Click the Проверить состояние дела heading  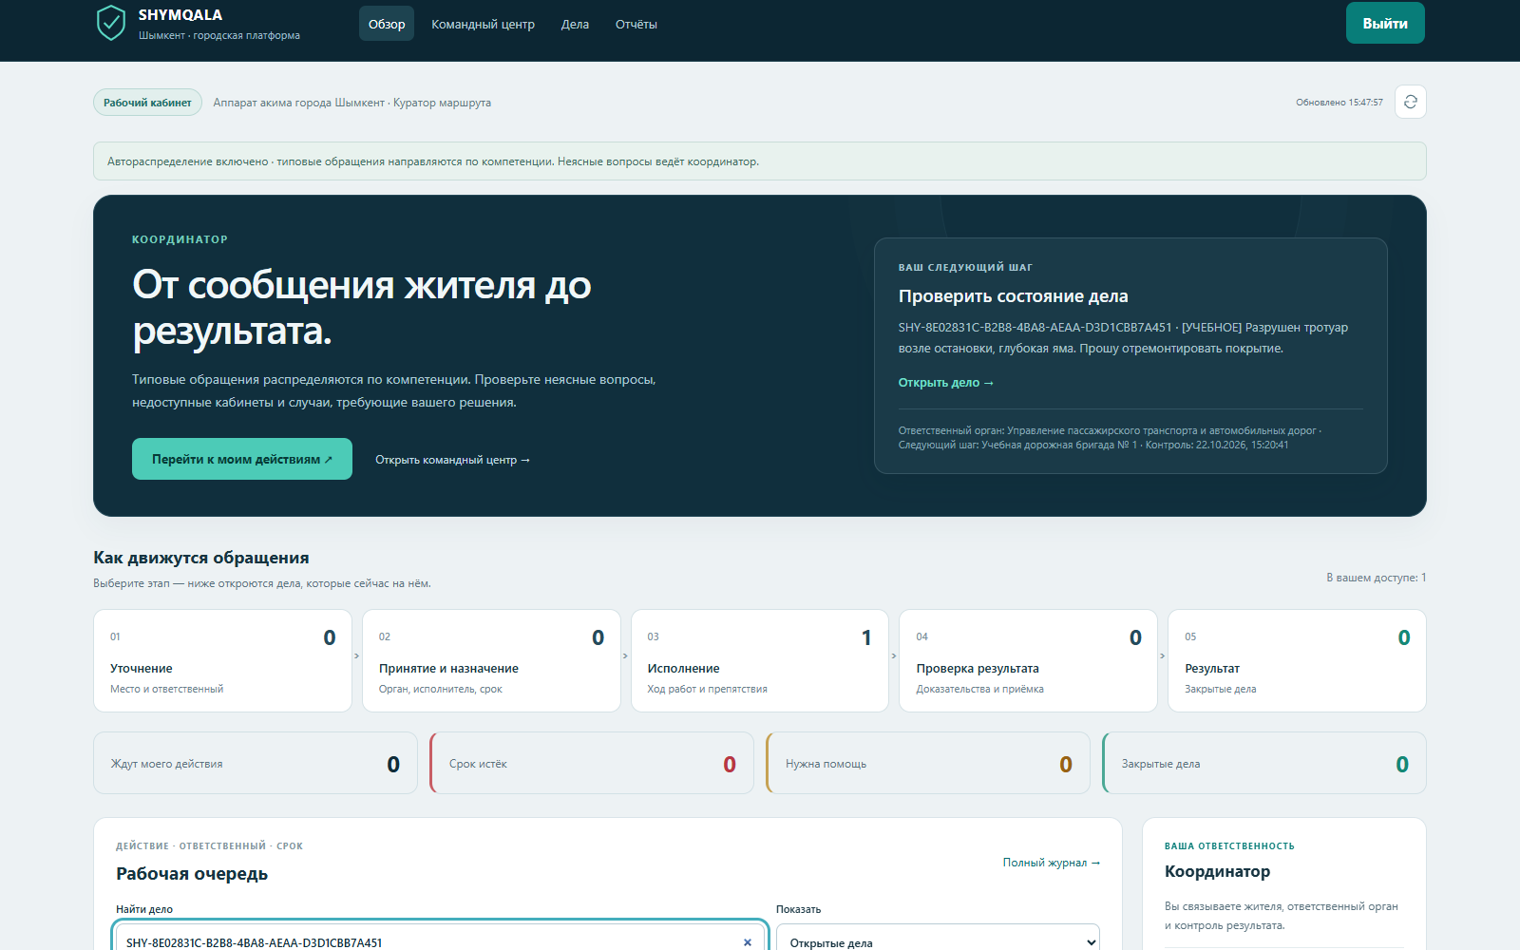point(1014,296)
